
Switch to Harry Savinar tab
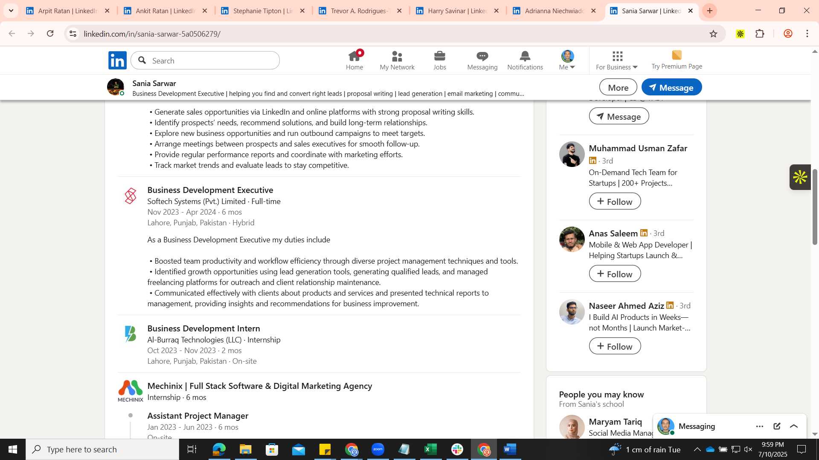pyautogui.click(x=456, y=11)
